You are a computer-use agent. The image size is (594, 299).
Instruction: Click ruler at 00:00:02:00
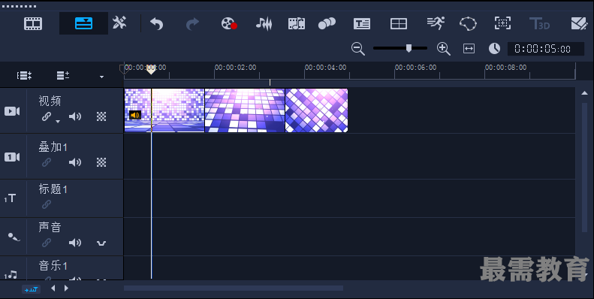point(235,68)
